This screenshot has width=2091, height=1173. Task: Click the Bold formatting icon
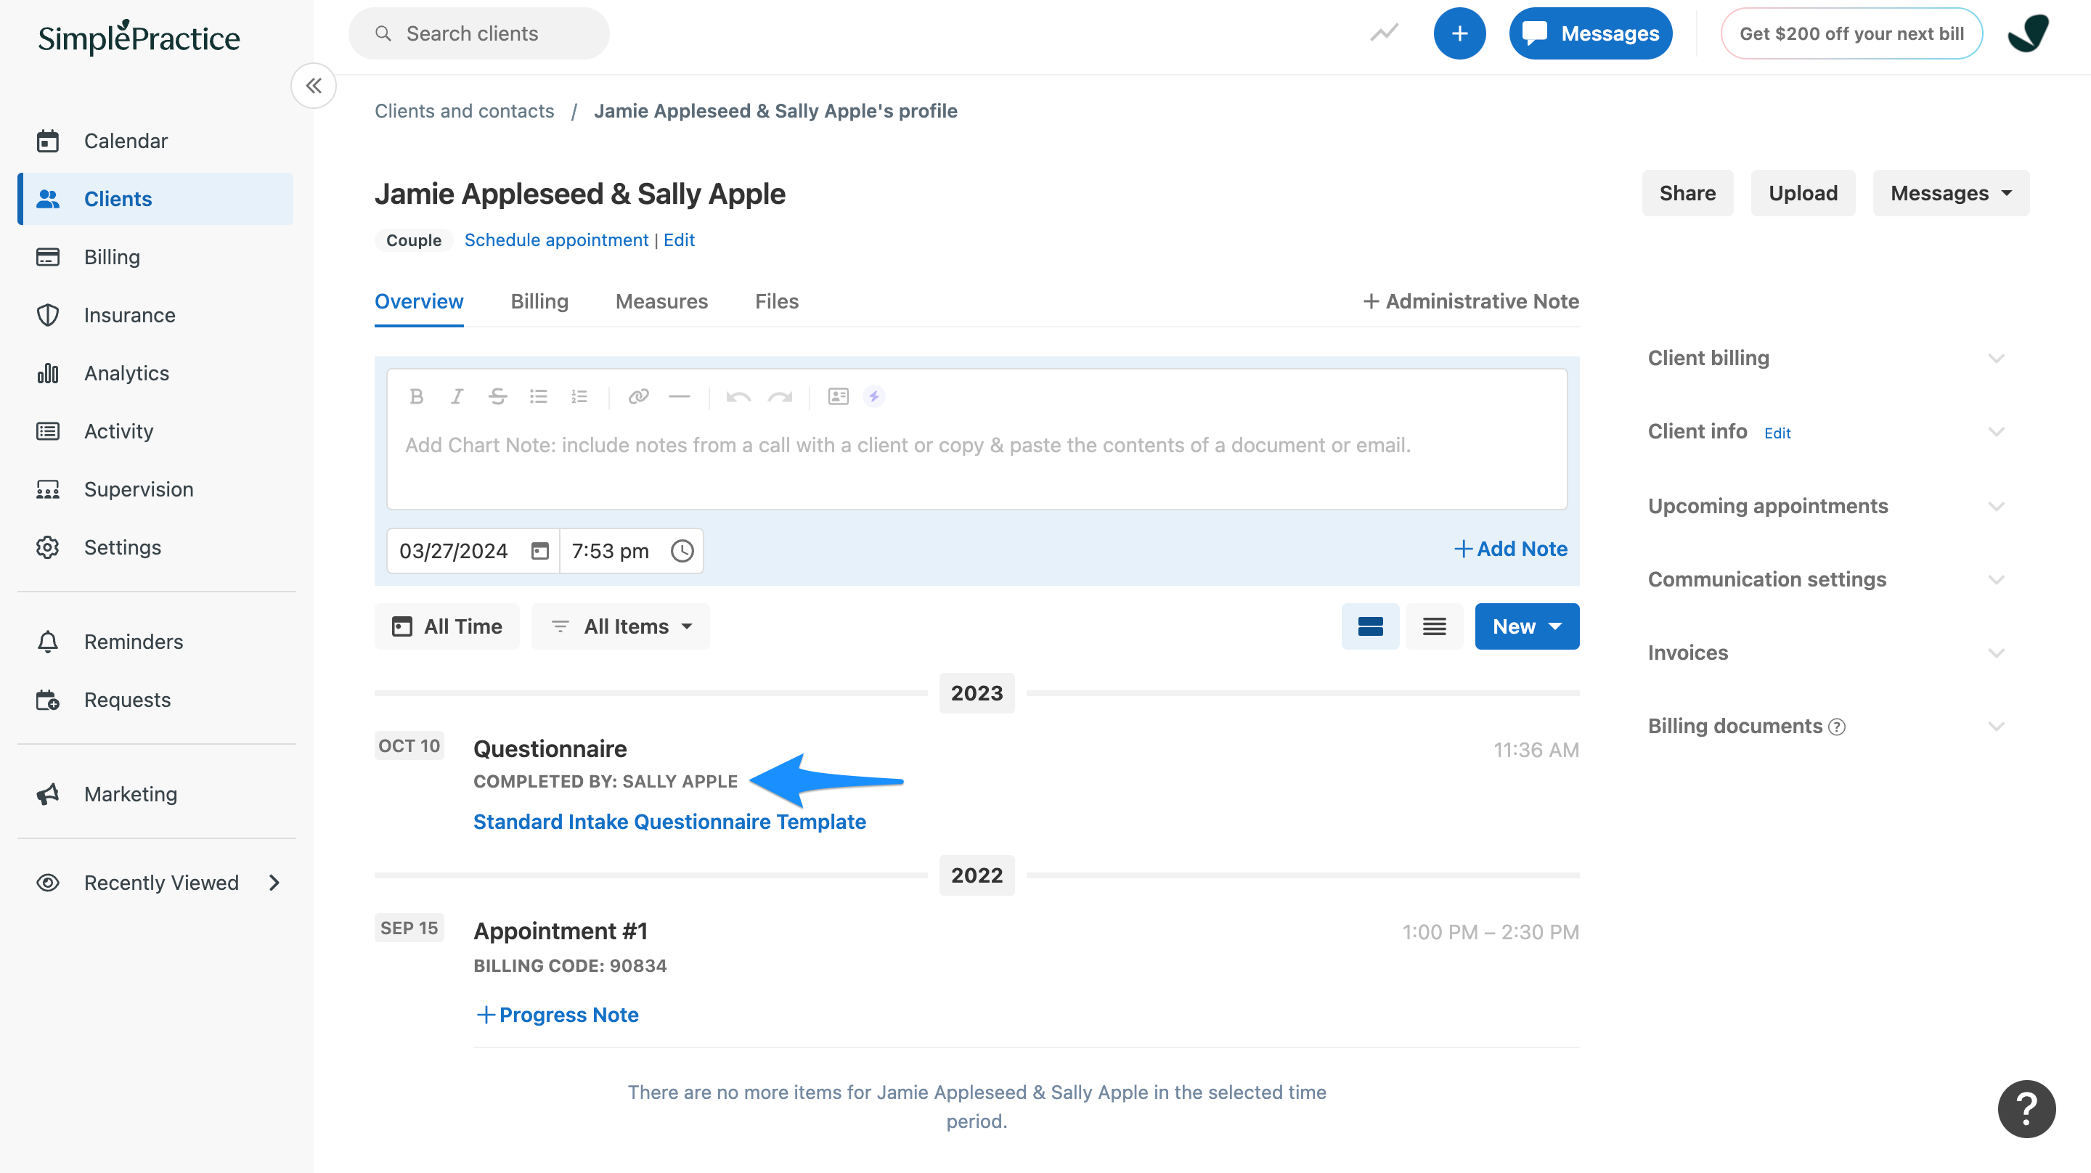pos(417,396)
